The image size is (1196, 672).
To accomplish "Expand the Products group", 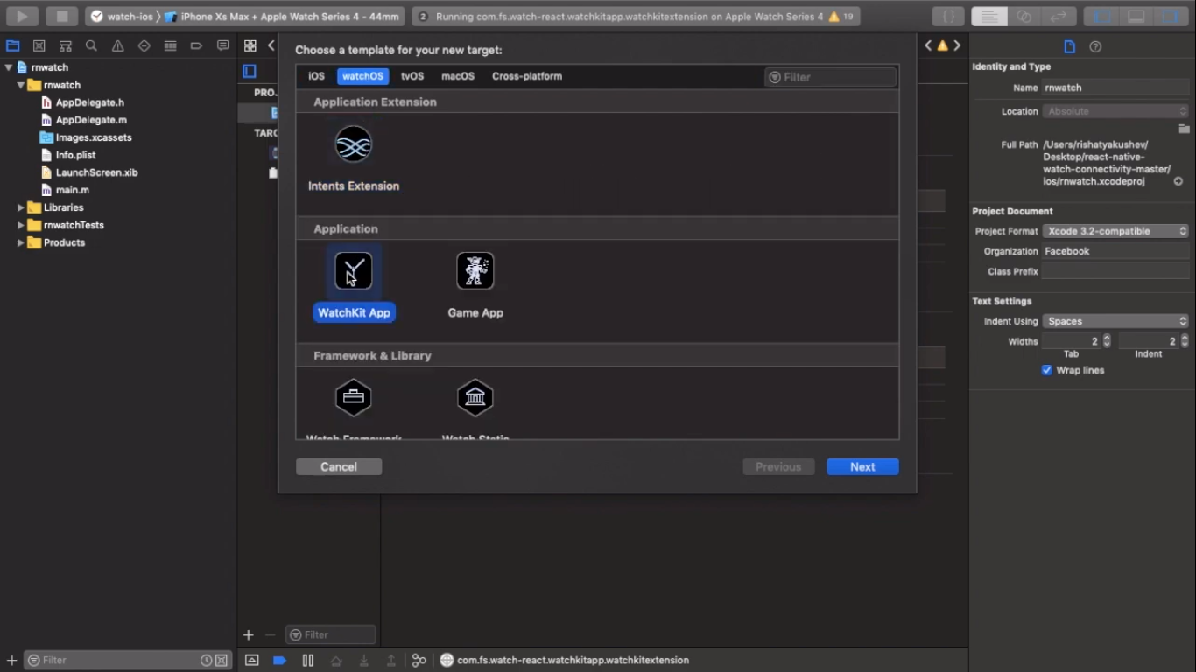I will click(x=20, y=242).
